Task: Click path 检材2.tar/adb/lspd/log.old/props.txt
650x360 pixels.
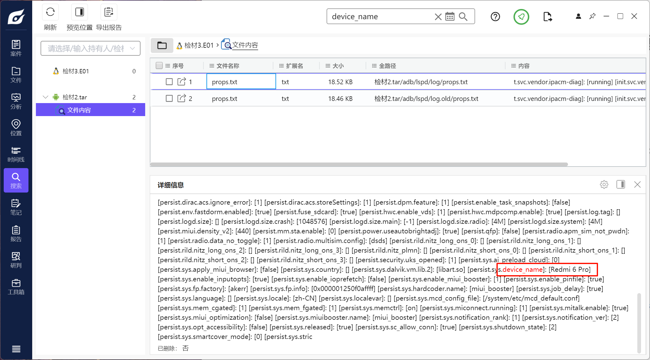Action: [426, 98]
